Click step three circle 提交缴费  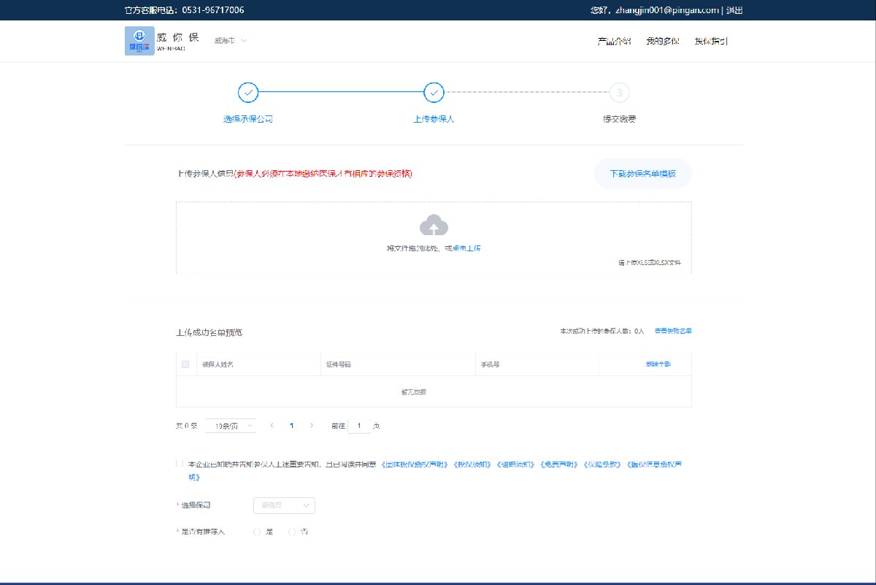point(619,93)
